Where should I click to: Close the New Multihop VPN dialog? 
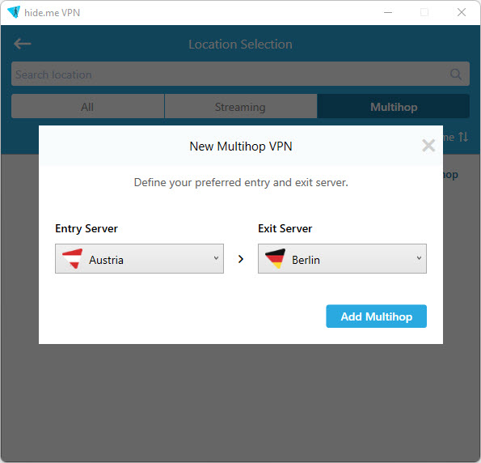click(428, 146)
